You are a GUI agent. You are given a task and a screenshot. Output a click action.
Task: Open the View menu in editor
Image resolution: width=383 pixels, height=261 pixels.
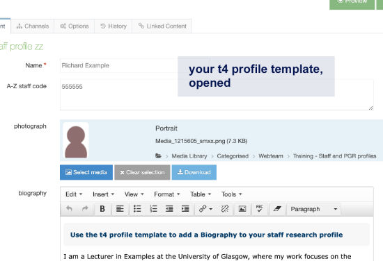pos(134,194)
